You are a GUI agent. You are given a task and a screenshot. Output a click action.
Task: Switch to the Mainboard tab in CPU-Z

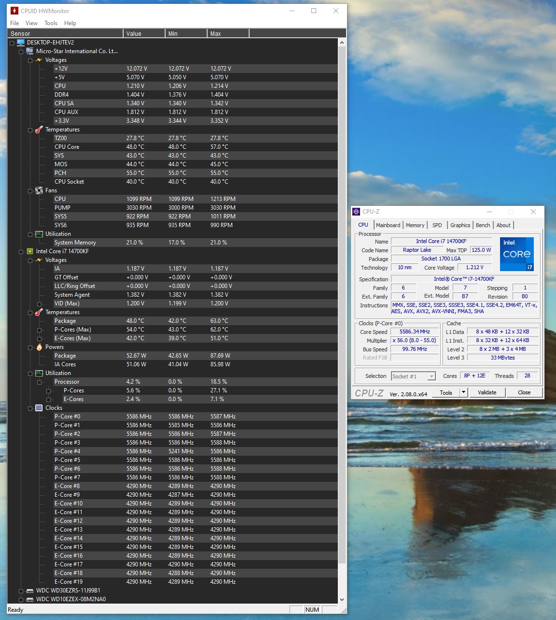pos(388,225)
